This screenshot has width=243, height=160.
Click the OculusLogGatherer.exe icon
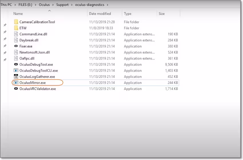click(16, 76)
